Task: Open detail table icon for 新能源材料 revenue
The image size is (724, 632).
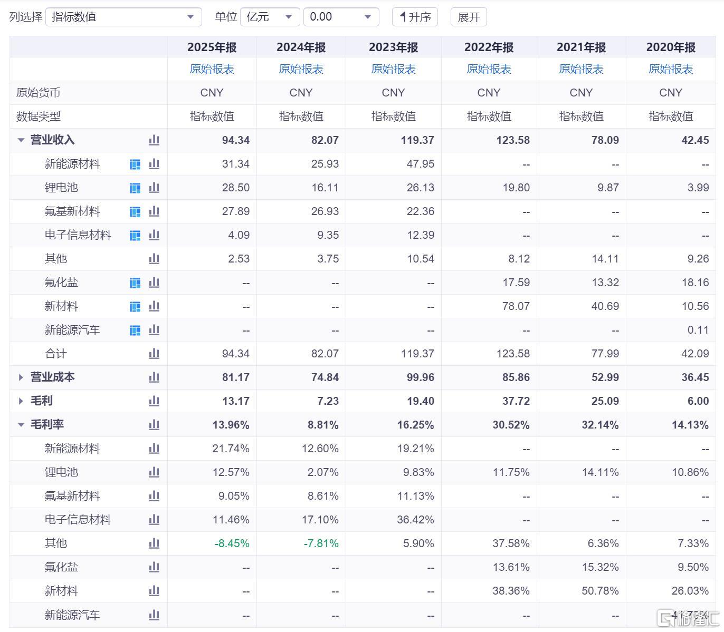Action: tap(135, 164)
